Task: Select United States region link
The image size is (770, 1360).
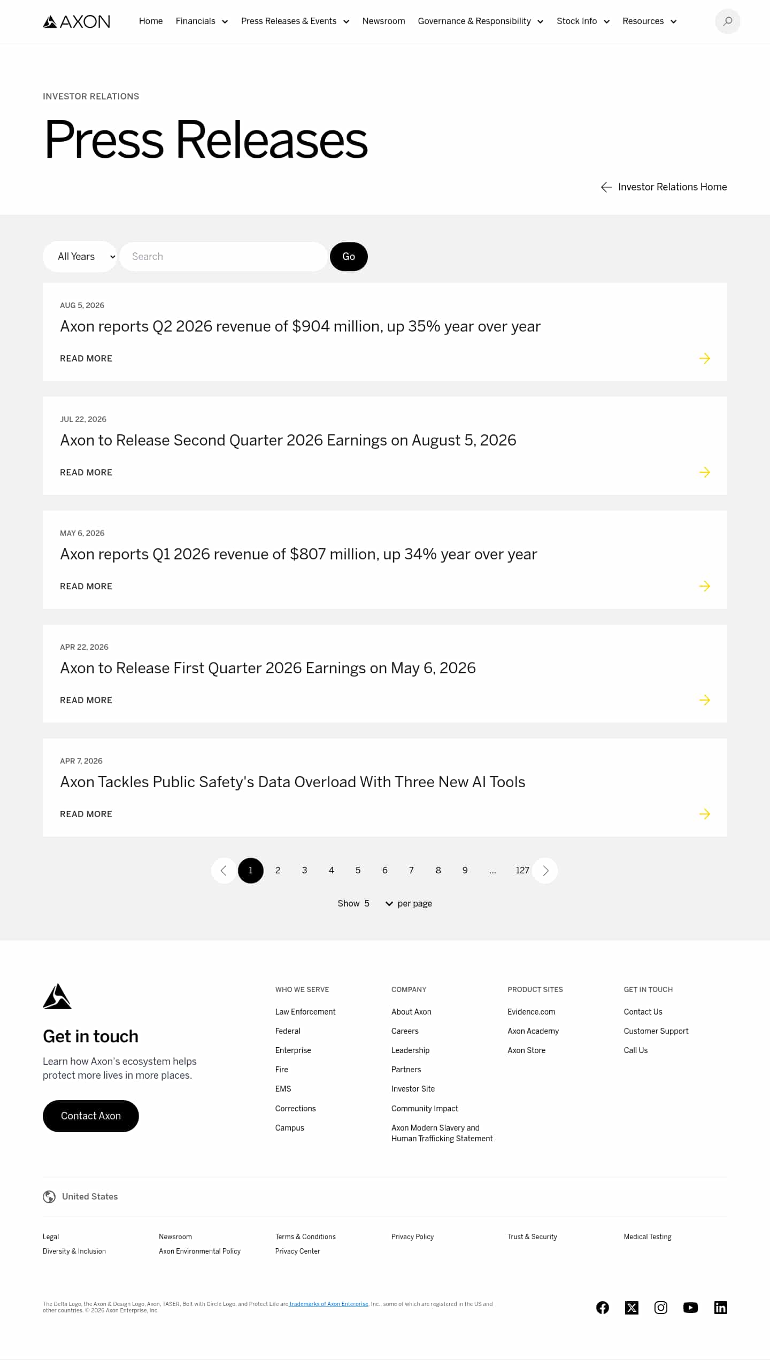Action: click(90, 1197)
